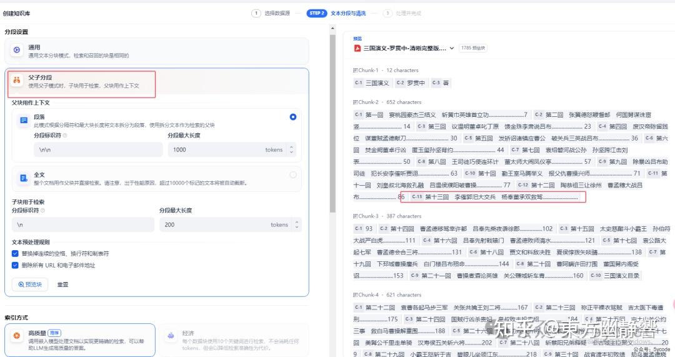
Task: Choose the 经济 index method card
Action: pos(234,340)
